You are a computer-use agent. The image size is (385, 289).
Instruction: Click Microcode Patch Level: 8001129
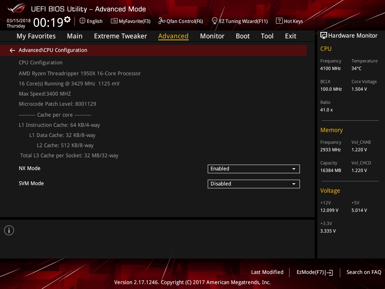tap(58, 104)
